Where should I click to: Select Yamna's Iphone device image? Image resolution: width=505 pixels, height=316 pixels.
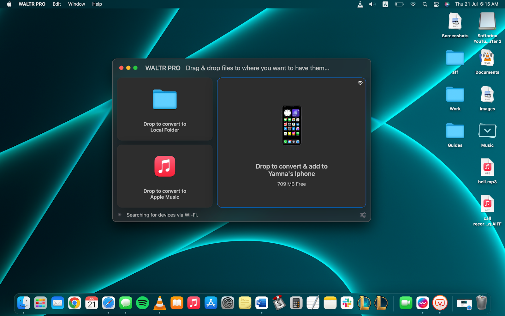tap(291, 125)
